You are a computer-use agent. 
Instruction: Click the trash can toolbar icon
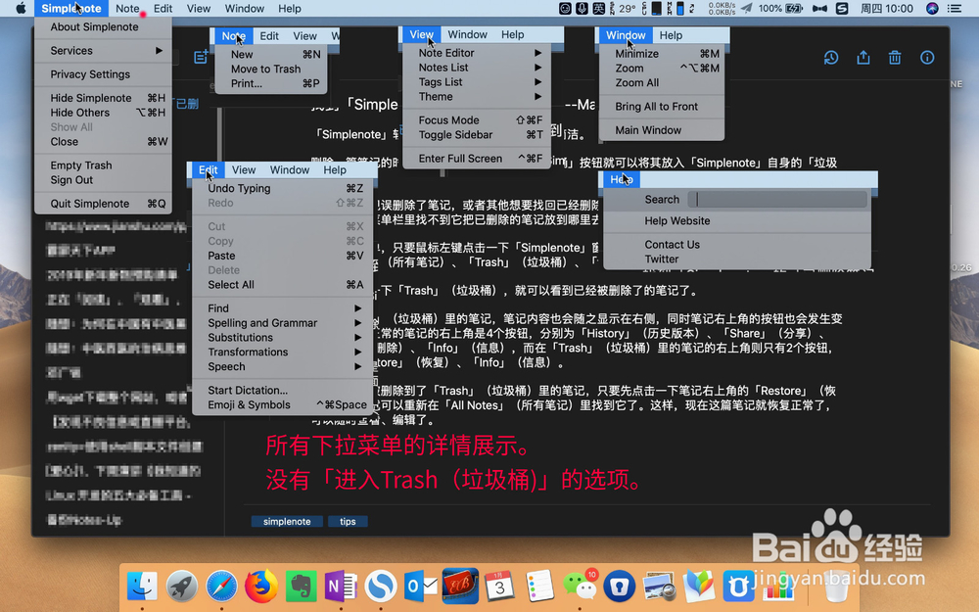click(x=895, y=58)
